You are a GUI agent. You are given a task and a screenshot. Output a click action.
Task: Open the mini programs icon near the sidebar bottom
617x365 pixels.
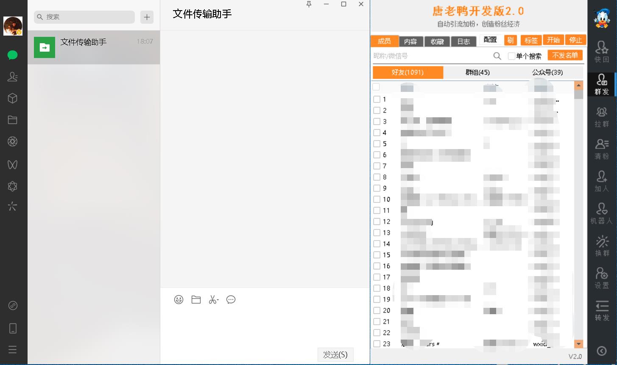click(13, 305)
